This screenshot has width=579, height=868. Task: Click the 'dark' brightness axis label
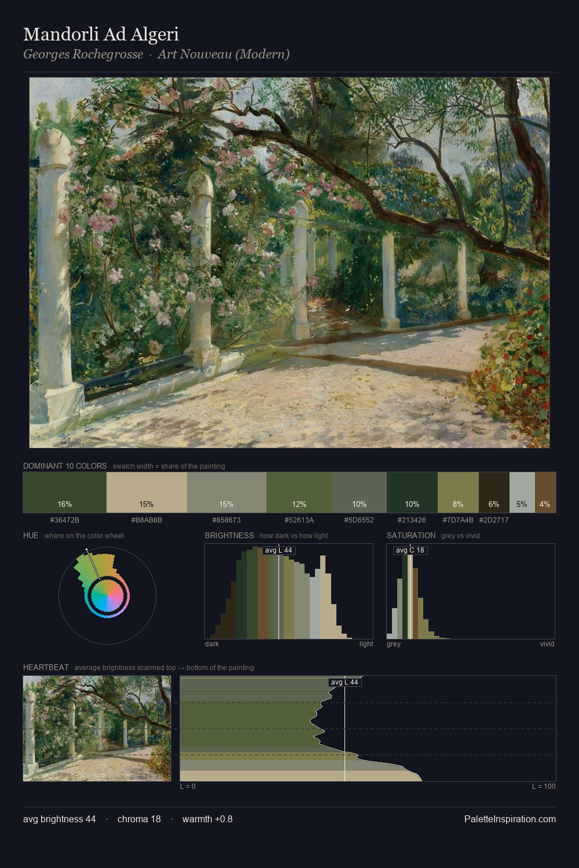tap(212, 644)
